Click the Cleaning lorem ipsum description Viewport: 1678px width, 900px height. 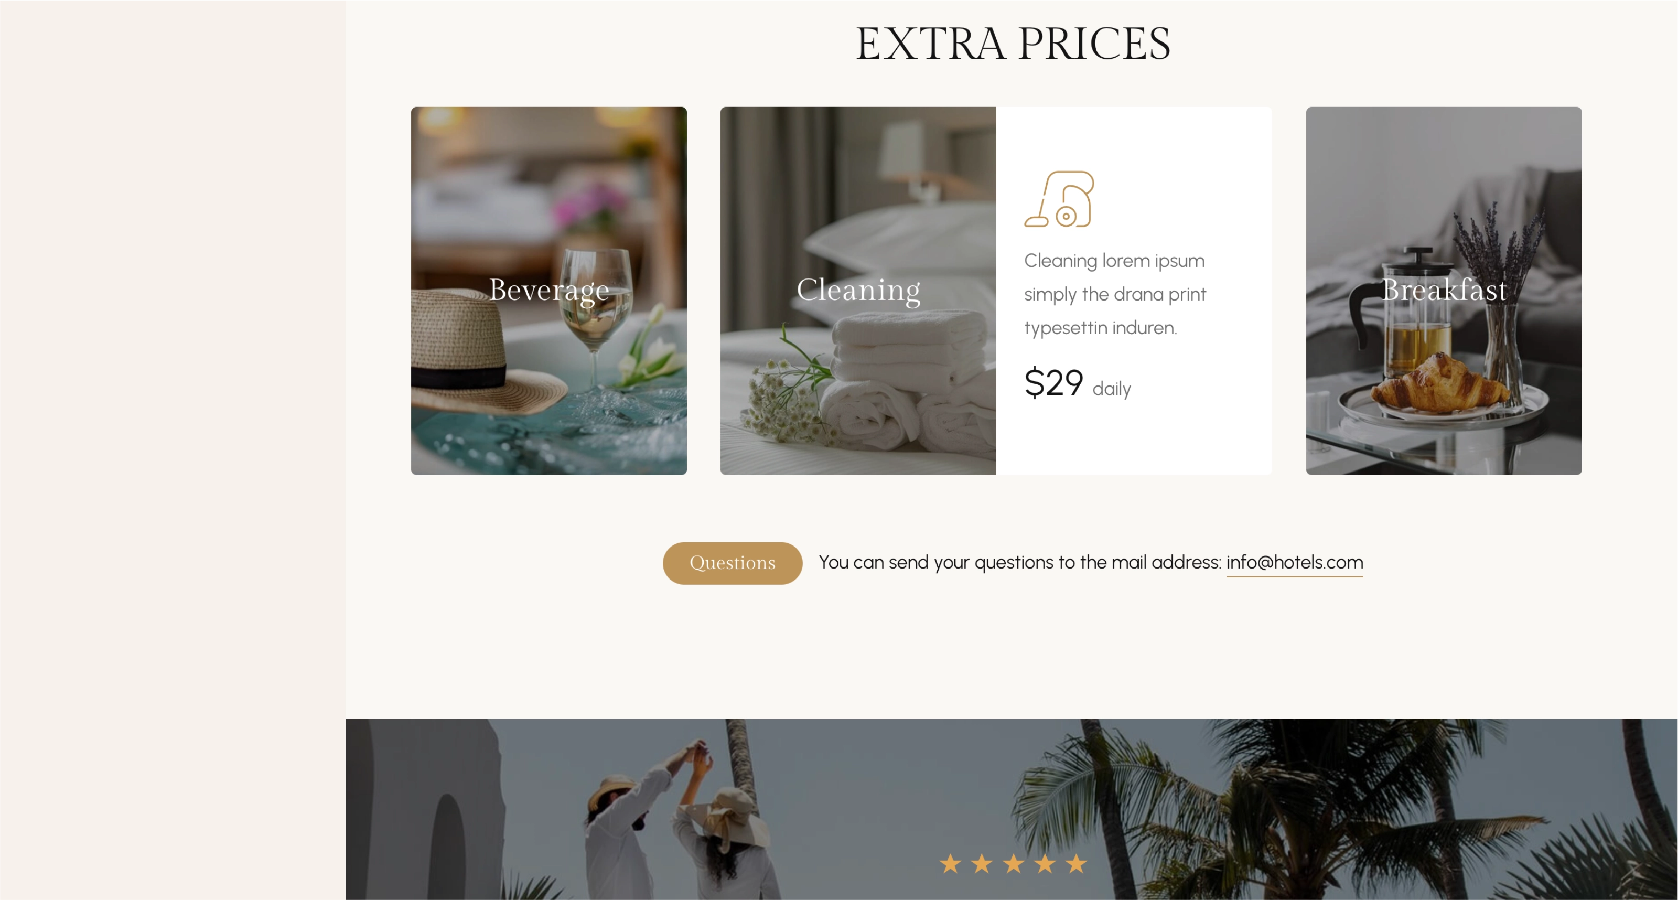1115,294
